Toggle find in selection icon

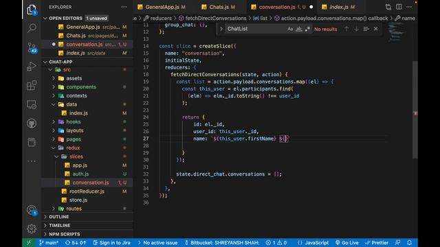[366, 29]
